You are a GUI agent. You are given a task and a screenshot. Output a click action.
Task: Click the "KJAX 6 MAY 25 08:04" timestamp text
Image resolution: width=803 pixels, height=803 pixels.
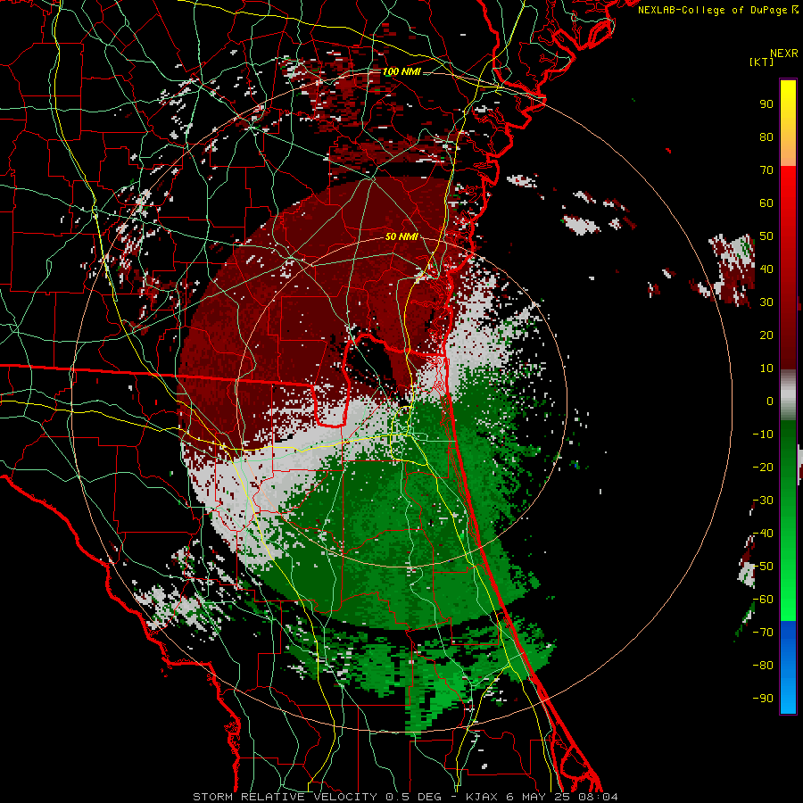tap(542, 797)
